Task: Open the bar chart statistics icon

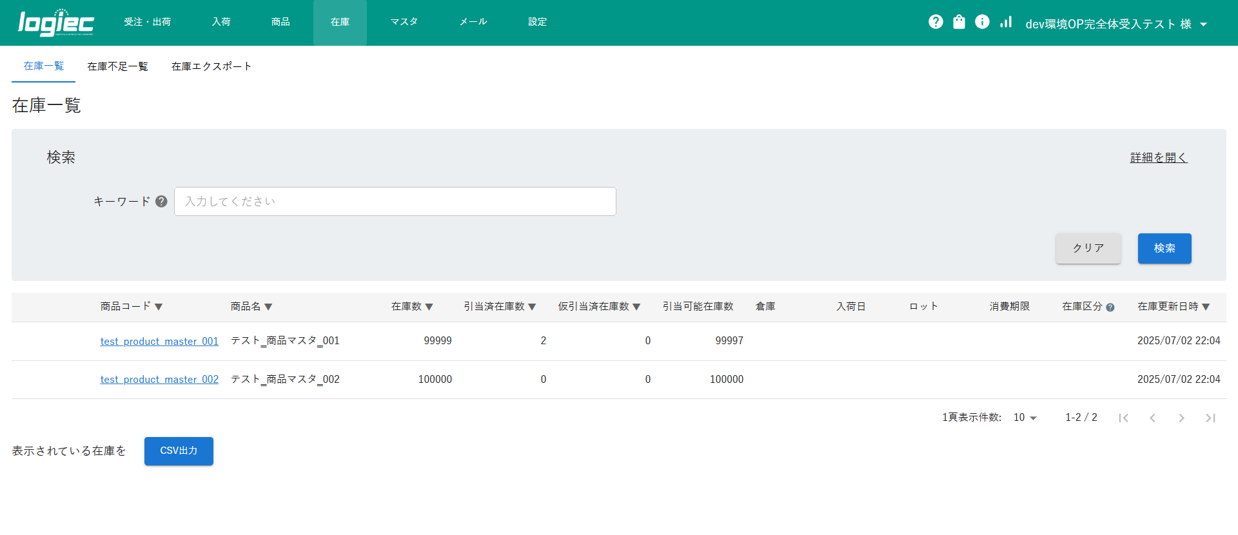Action: pyautogui.click(x=1006, y=22)
